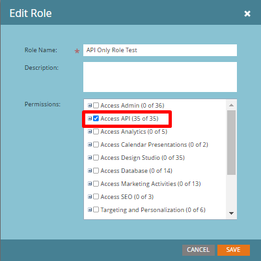
Task: Check the Access Admin checkbox
Action: click(96, 106)
